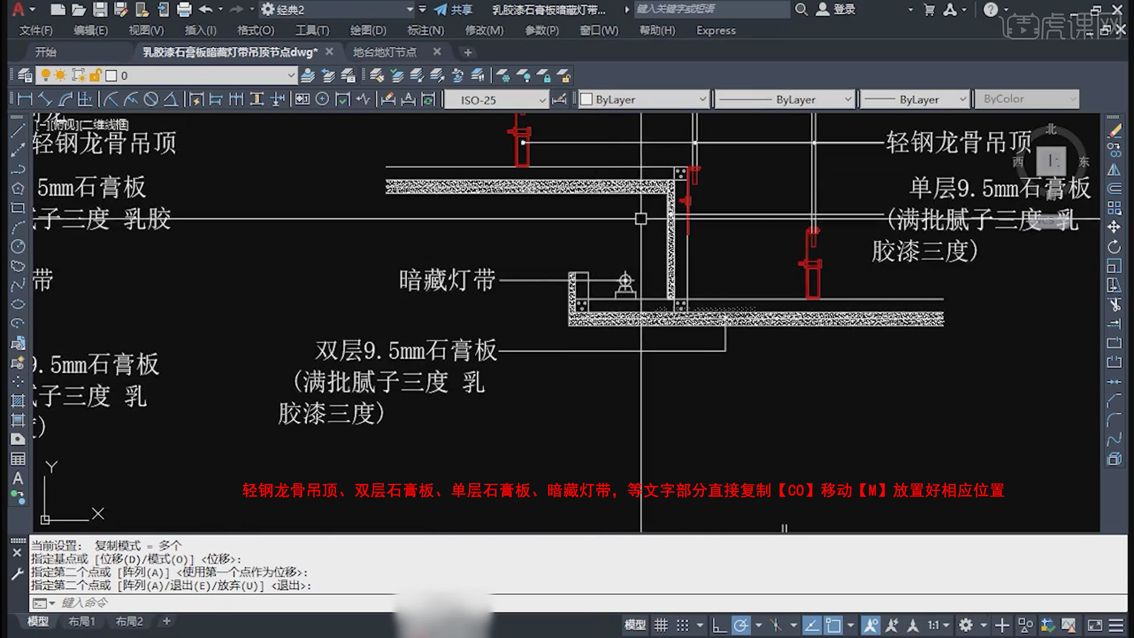Click the Erase tool in modify toolbar
Viewport: 1134px width, 638px height.
pyautogui.click(x=1115, y=131)
